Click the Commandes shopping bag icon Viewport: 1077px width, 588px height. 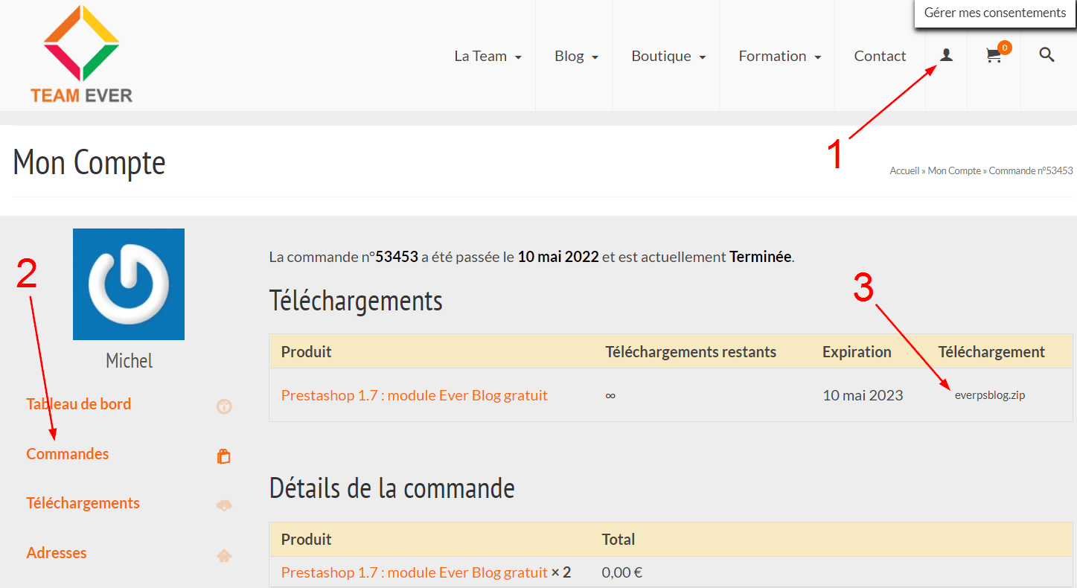224,456
